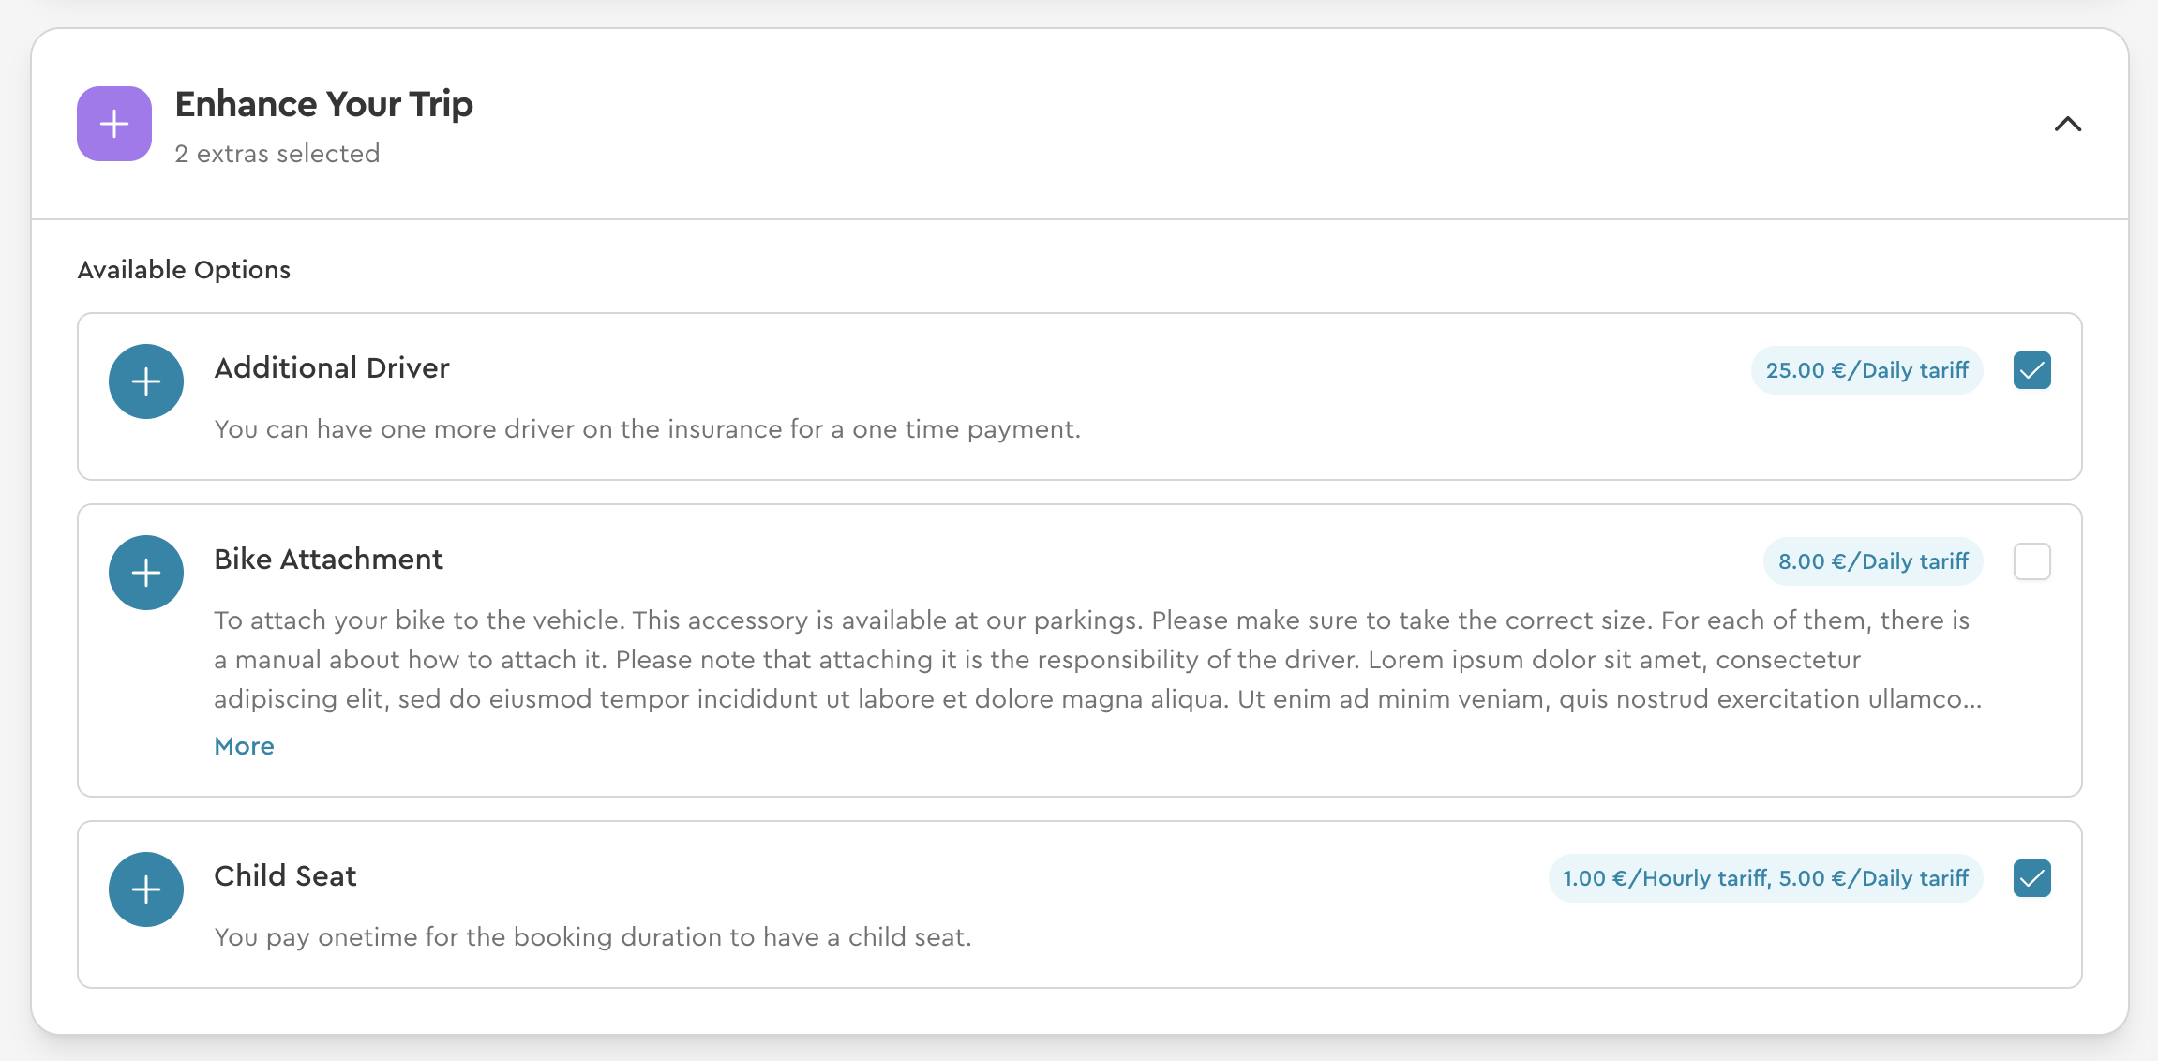Click the purple plus icon beside Enhance Your Trip
2158x1061 pixels.
(114, 124)
